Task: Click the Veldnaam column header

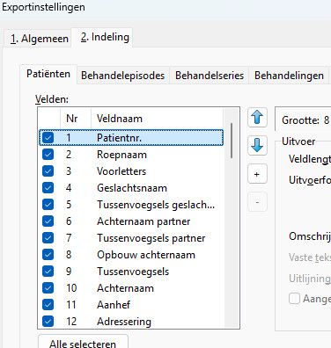Action: pos(157,119)
